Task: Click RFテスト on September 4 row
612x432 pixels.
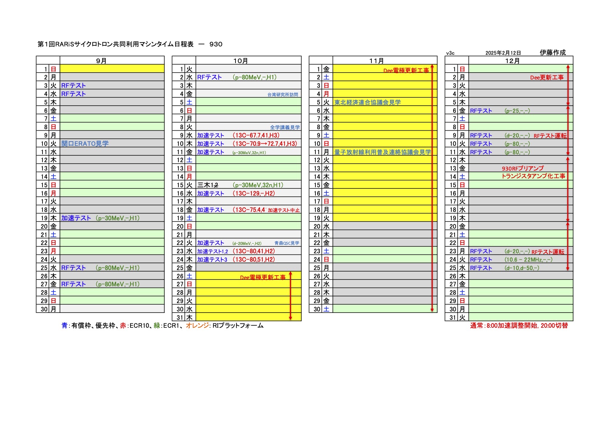Action: point(73,94)
